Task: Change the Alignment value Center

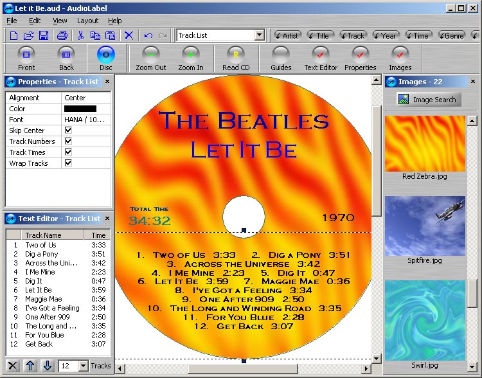Action: pyautogui.click(x=85, y=98)
